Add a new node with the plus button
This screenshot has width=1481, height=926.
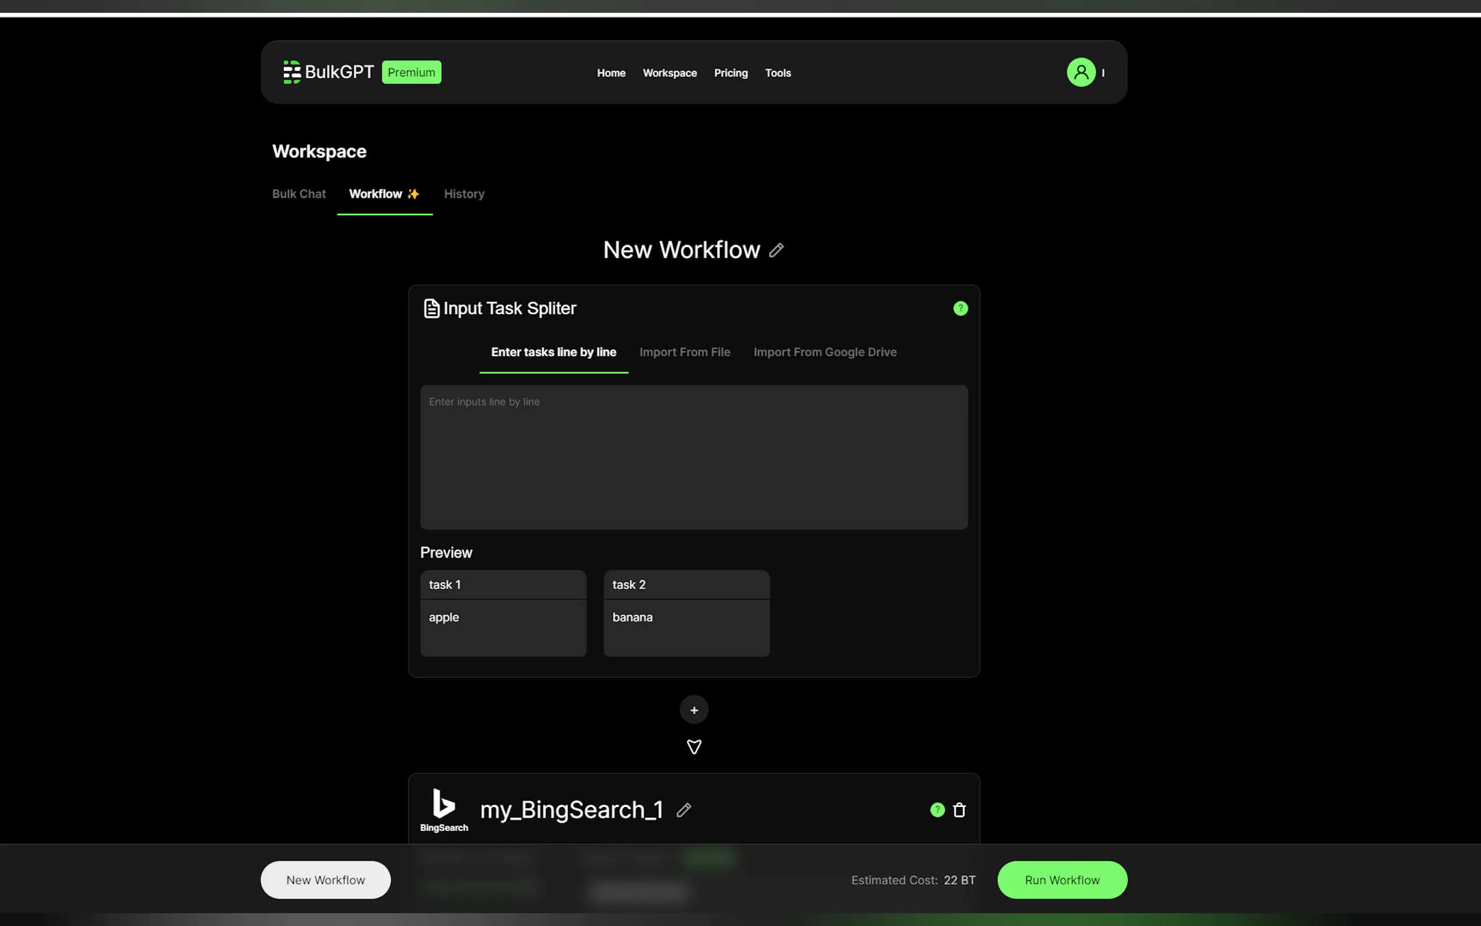[693, 710]
